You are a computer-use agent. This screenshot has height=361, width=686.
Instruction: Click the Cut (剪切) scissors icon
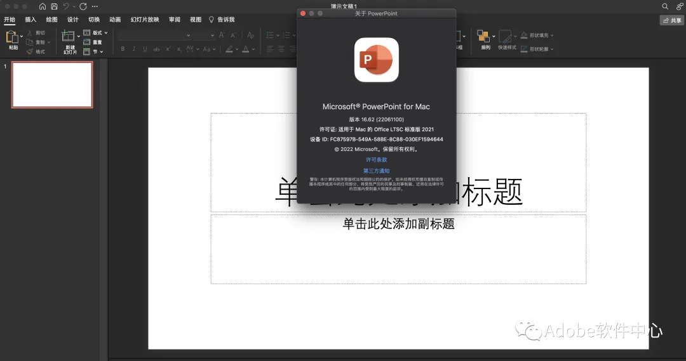(30, 33)
